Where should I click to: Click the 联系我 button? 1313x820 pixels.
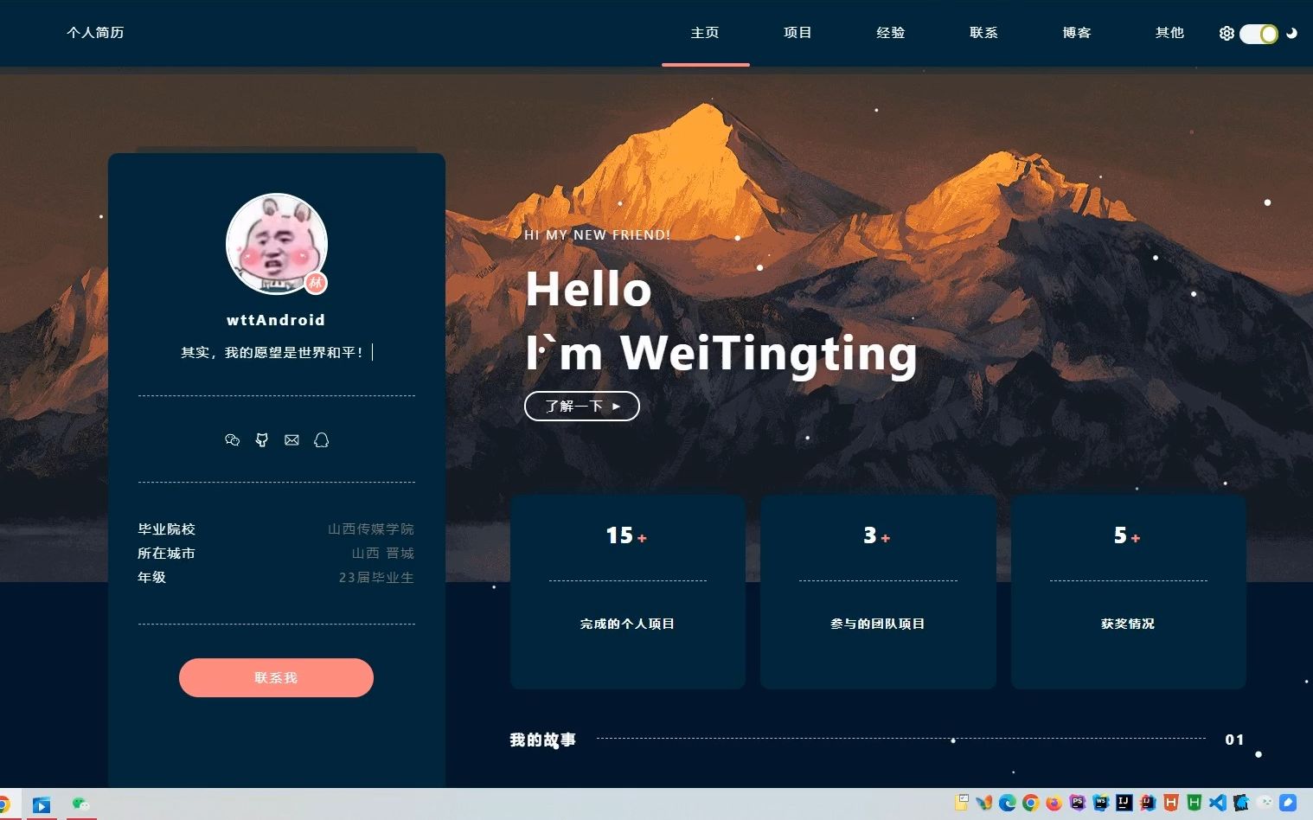pyautogui.click(x=276, y=677)
